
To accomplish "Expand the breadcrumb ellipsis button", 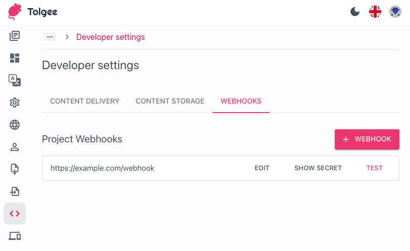I will [49, 37].
